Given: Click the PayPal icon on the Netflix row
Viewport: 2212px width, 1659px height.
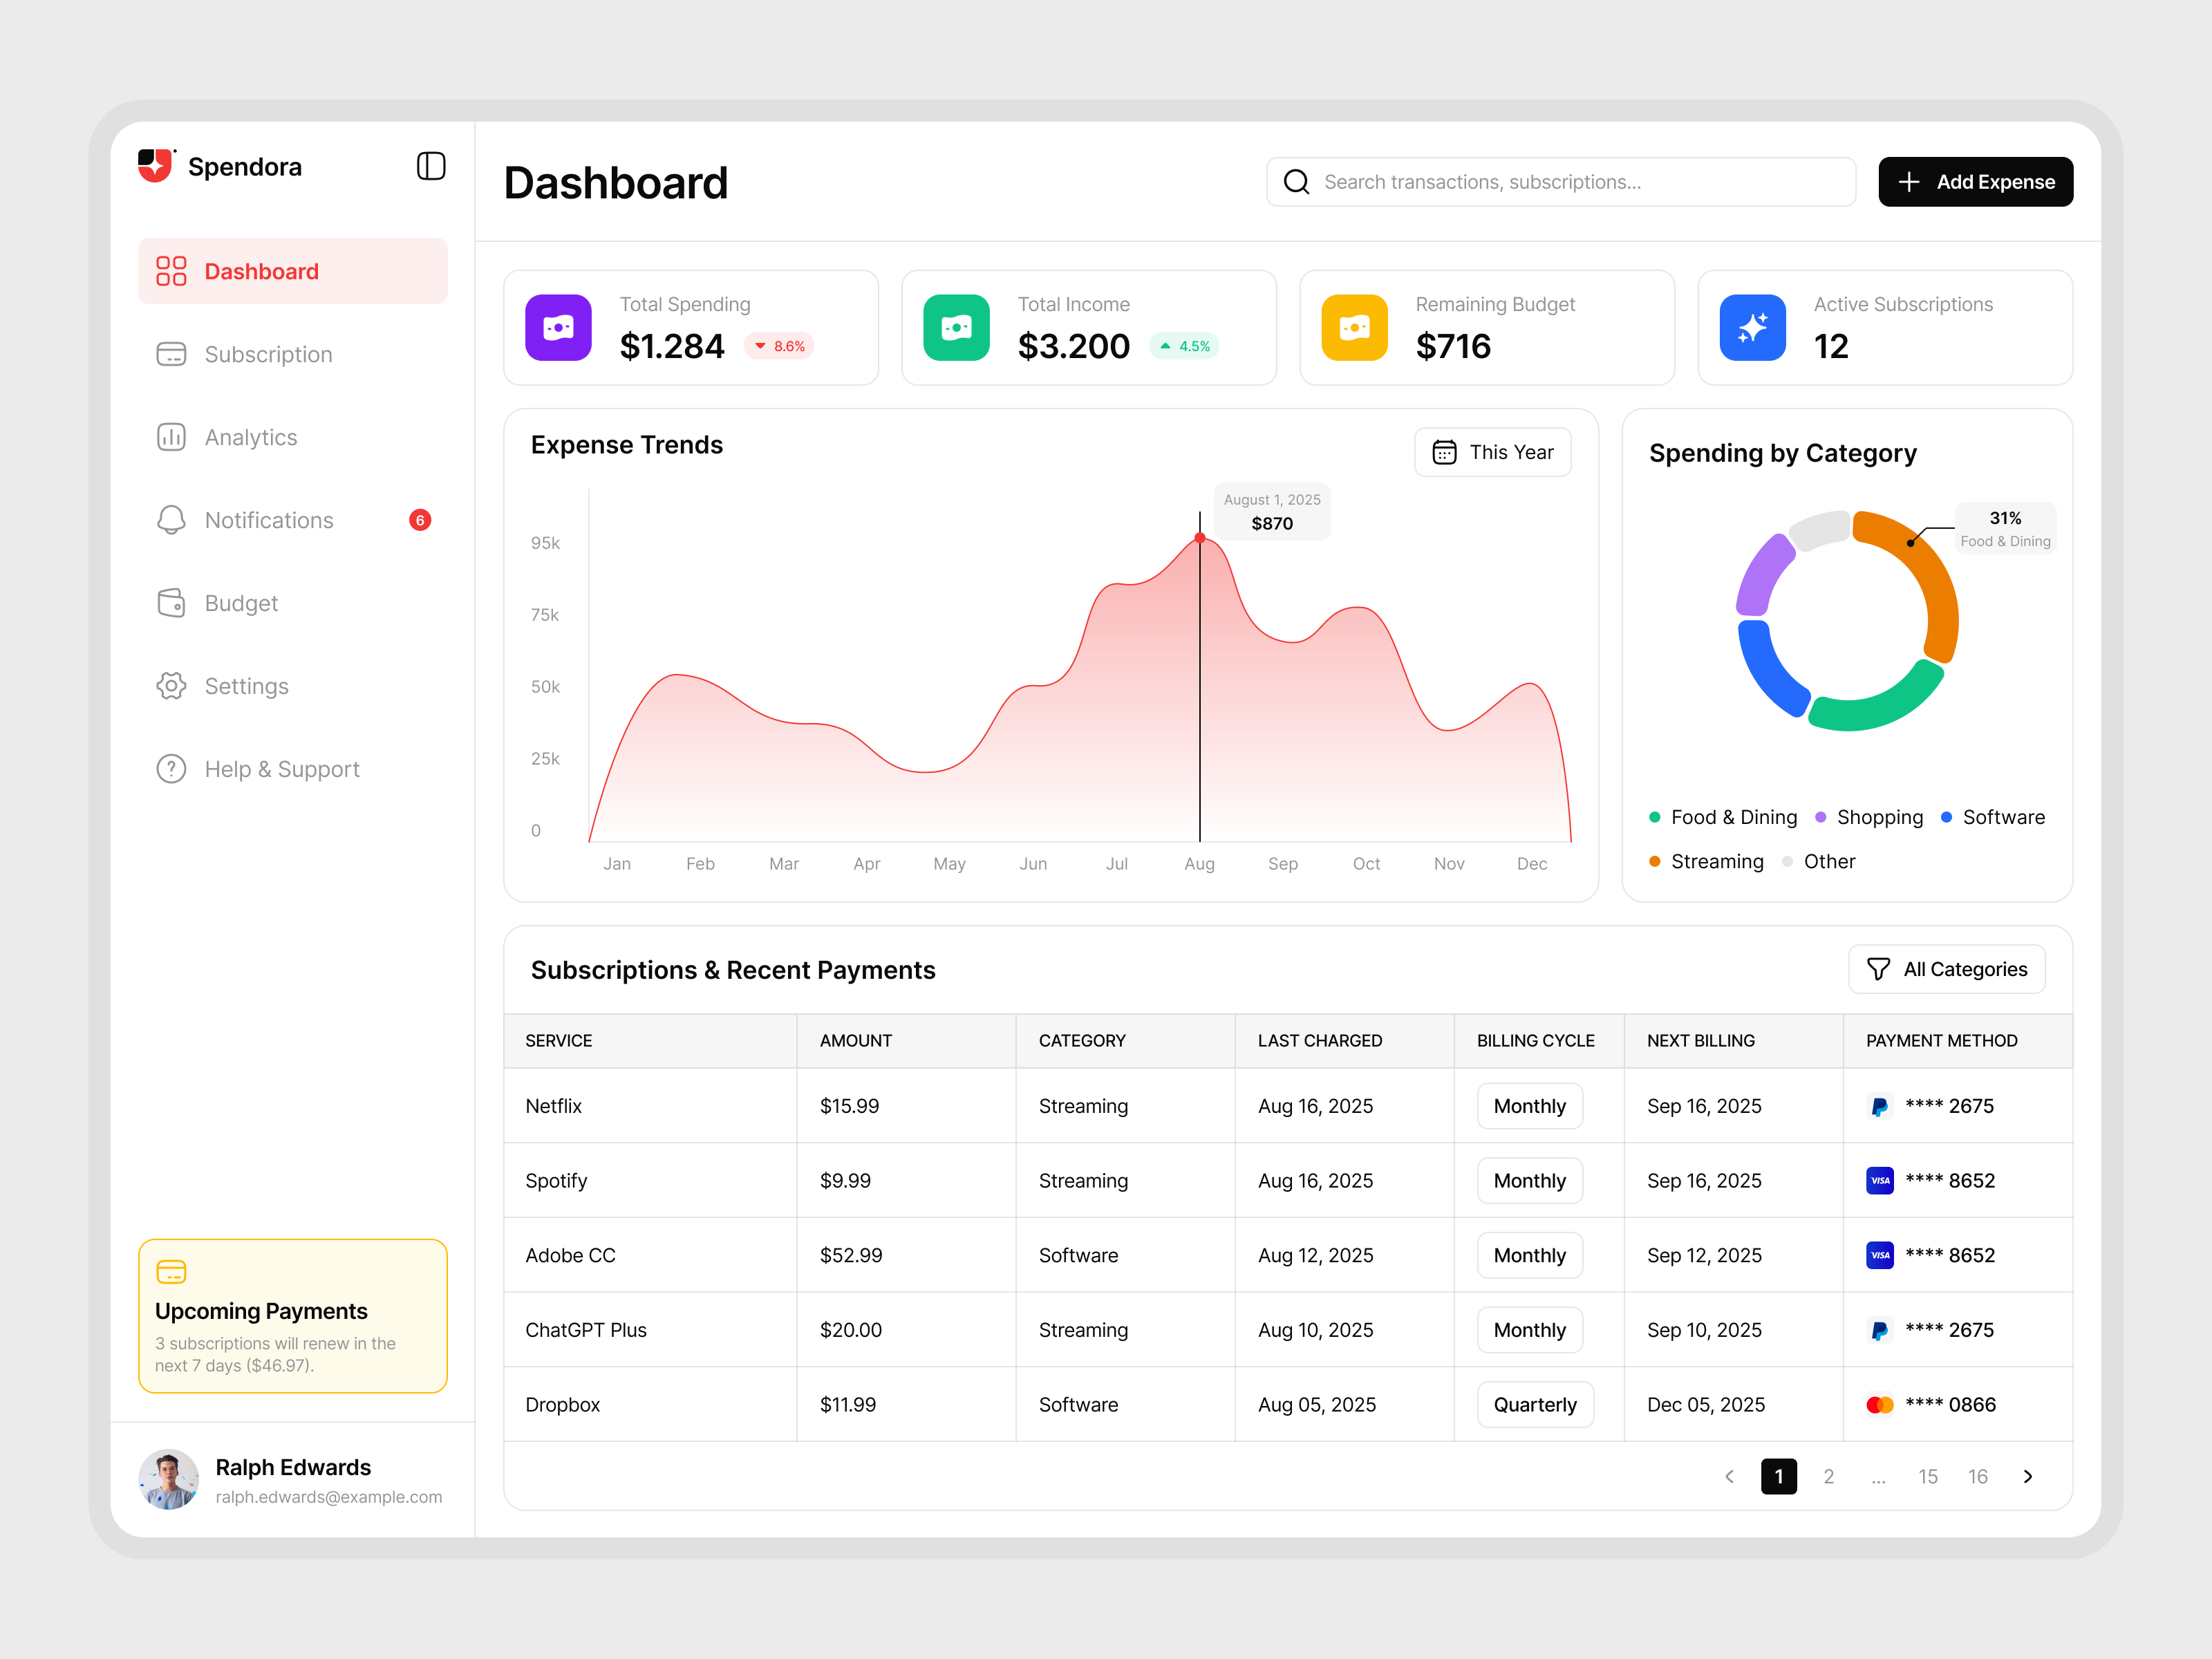Looking at the screenshot, I should (1880, 1106).
